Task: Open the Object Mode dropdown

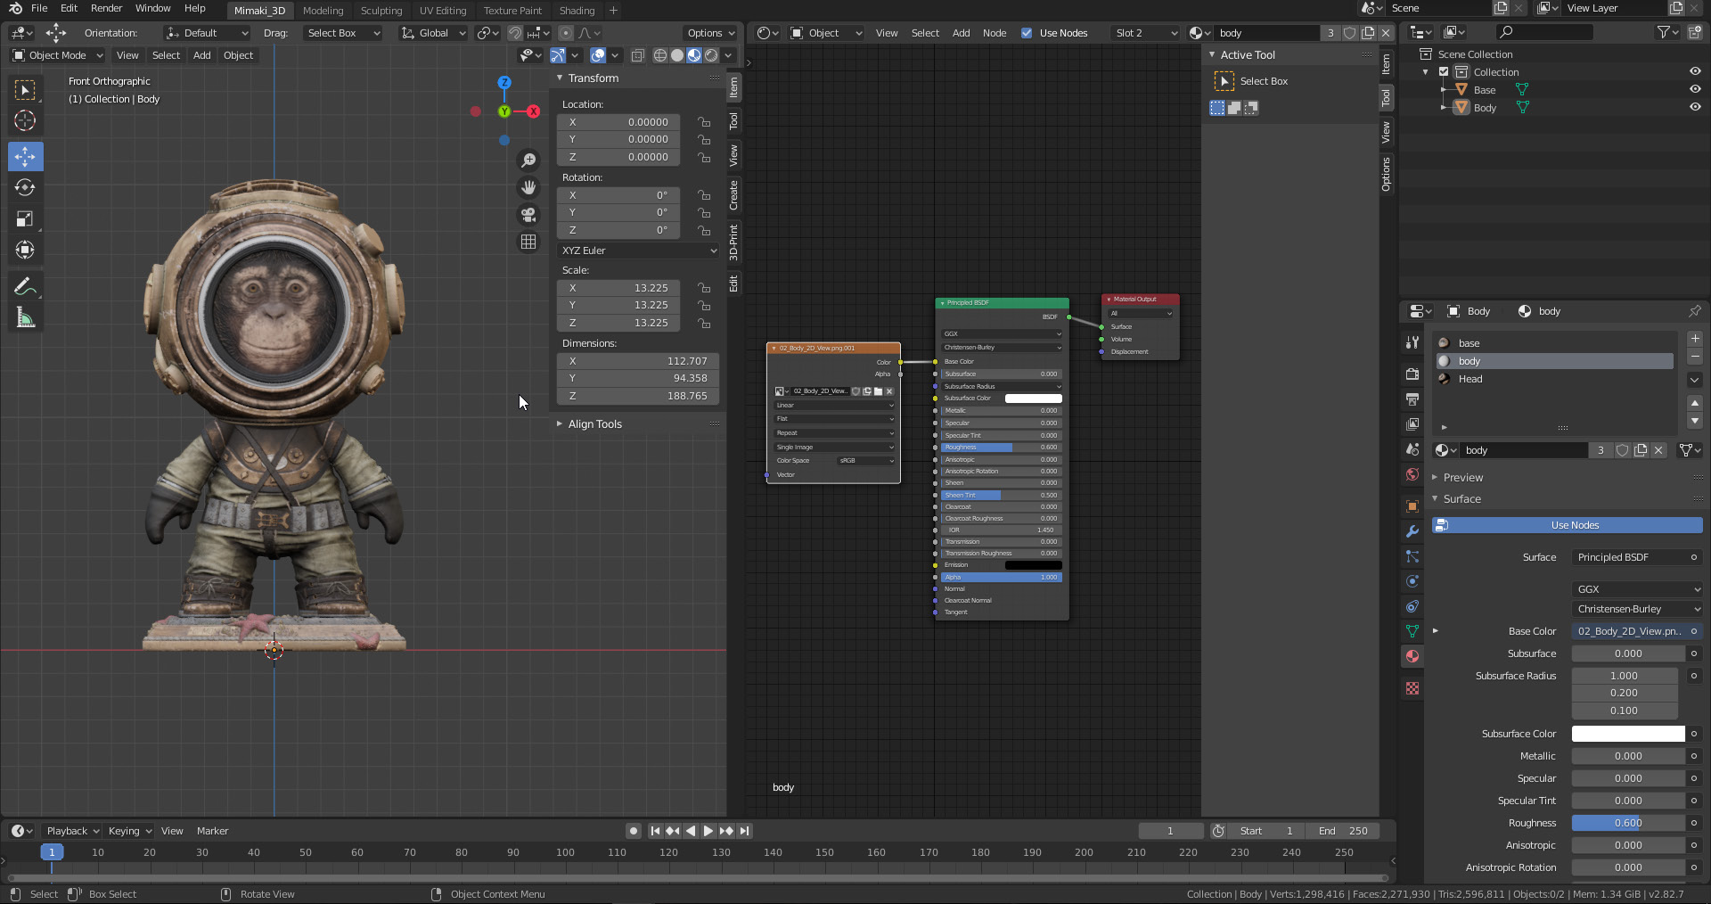Action: pyautogui.click(x=57, y=55)
